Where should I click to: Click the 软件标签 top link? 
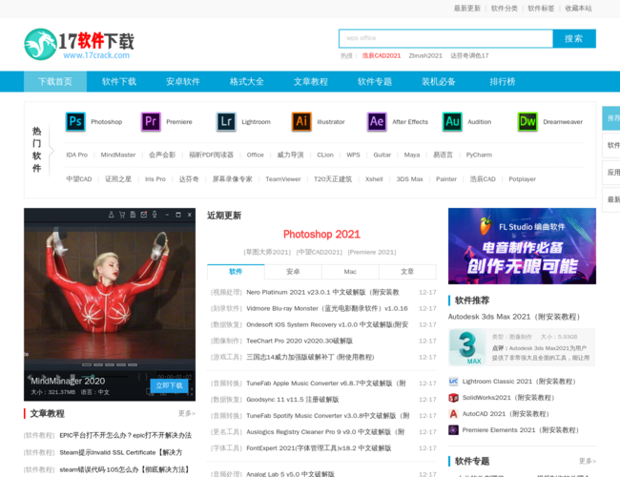[541, 9]
